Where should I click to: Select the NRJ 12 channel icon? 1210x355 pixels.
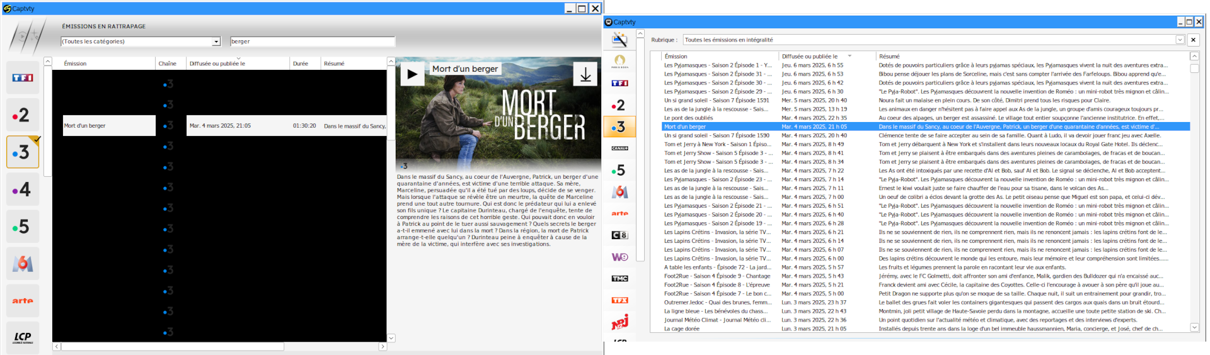tap(619, 322)
